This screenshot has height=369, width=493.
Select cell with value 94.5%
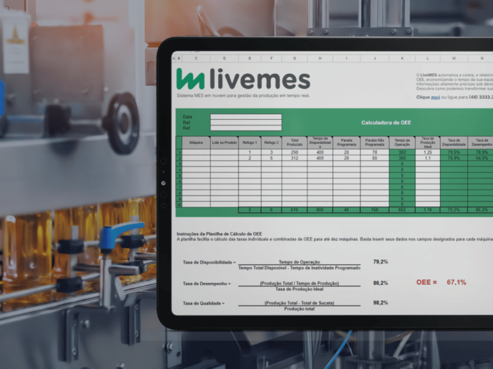[x=481, y=158]
